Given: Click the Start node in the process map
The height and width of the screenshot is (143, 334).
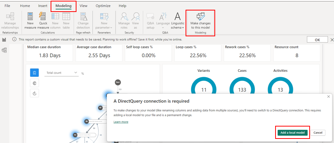Looking at the screenshot, I should 118,82.
